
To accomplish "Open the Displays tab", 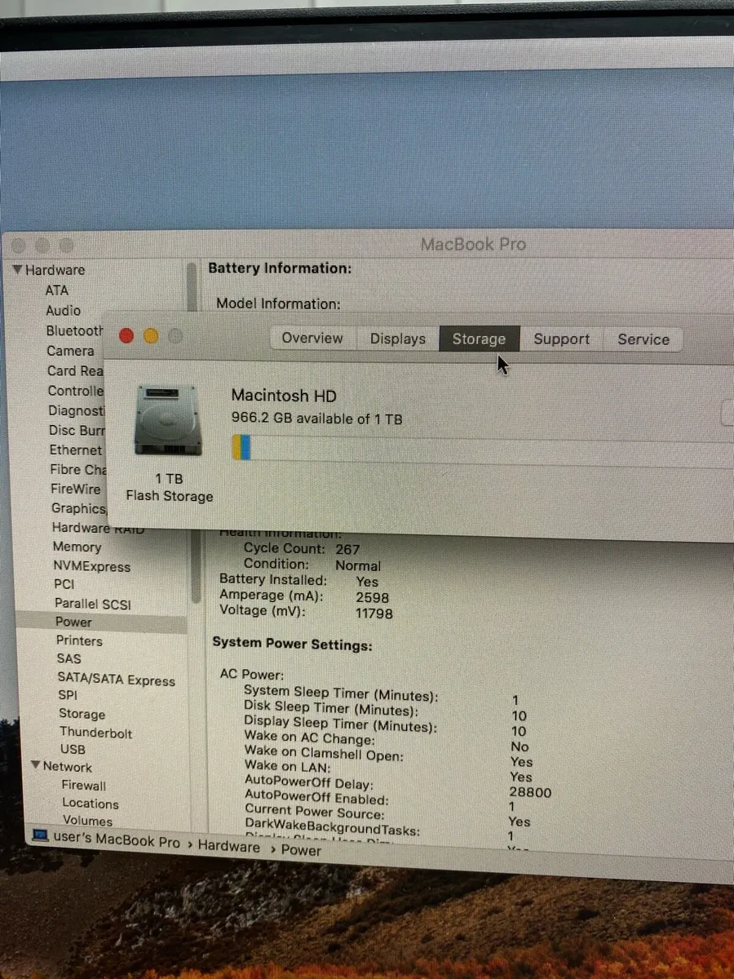I will tap(398, 339).
